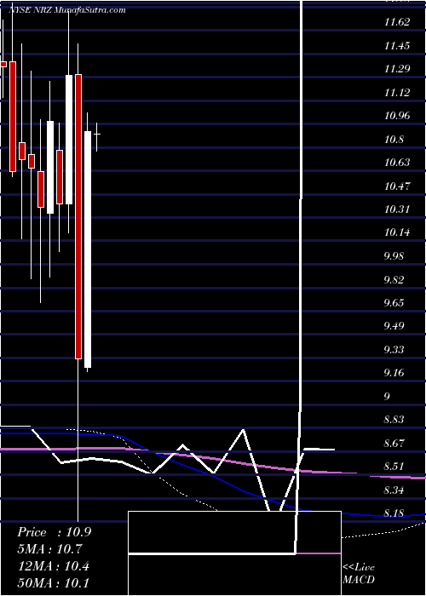This screenshot has height=596, width=426.
Task: Click the 9.49 price axis label
Action: 394,326
